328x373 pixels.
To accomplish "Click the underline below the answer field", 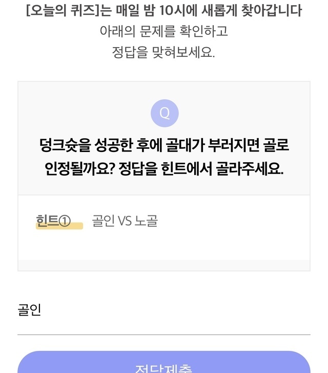I will click(164, 334).
